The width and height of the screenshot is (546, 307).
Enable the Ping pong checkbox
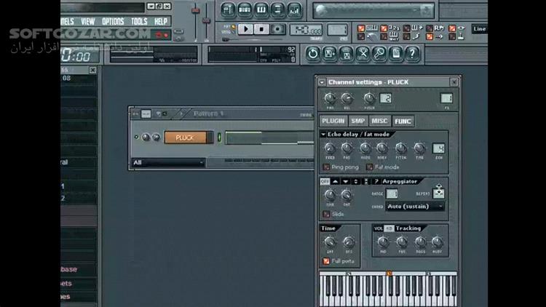click(x=326, y=167)
